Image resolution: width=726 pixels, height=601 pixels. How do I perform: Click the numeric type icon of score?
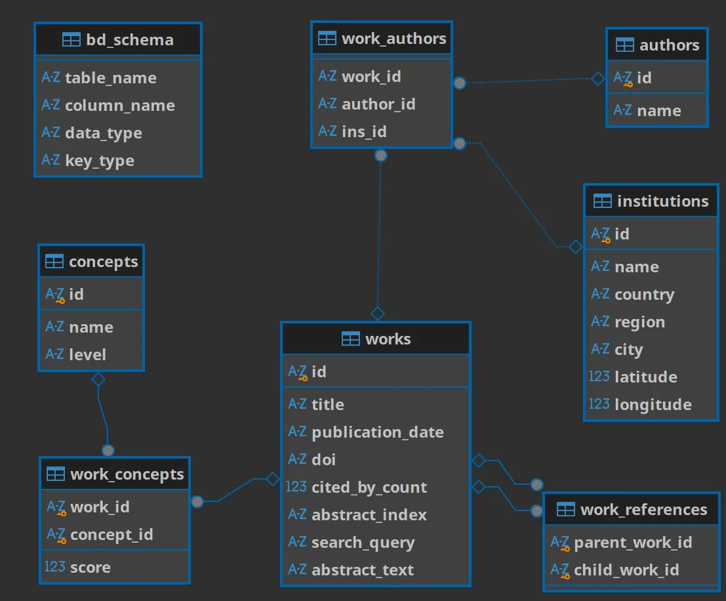pyautogui.click(x=54, y=567)
